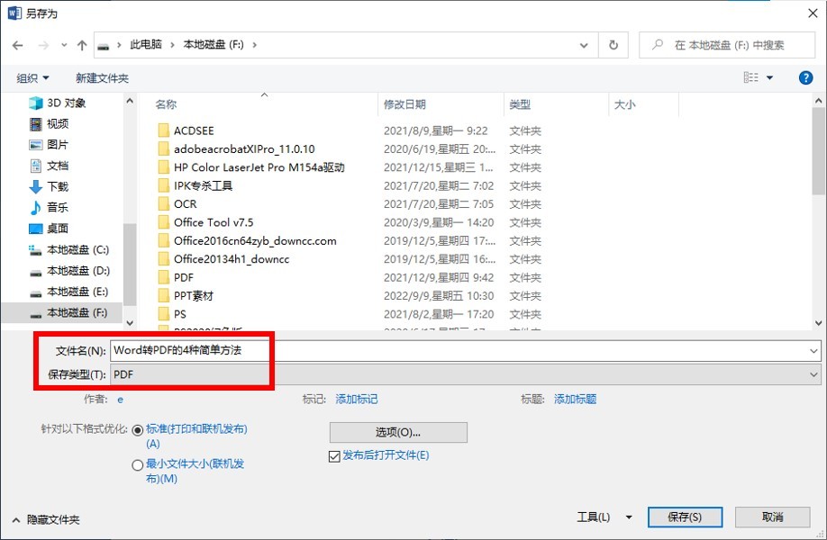Click the Back navigation arrow
Screen dimensions: 827x540
click(18, 45)
